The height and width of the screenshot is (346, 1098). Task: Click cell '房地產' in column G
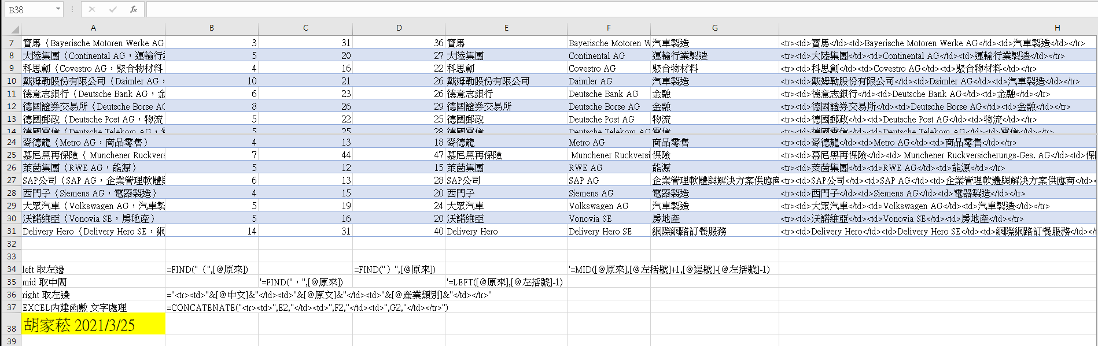click(715, 218)
